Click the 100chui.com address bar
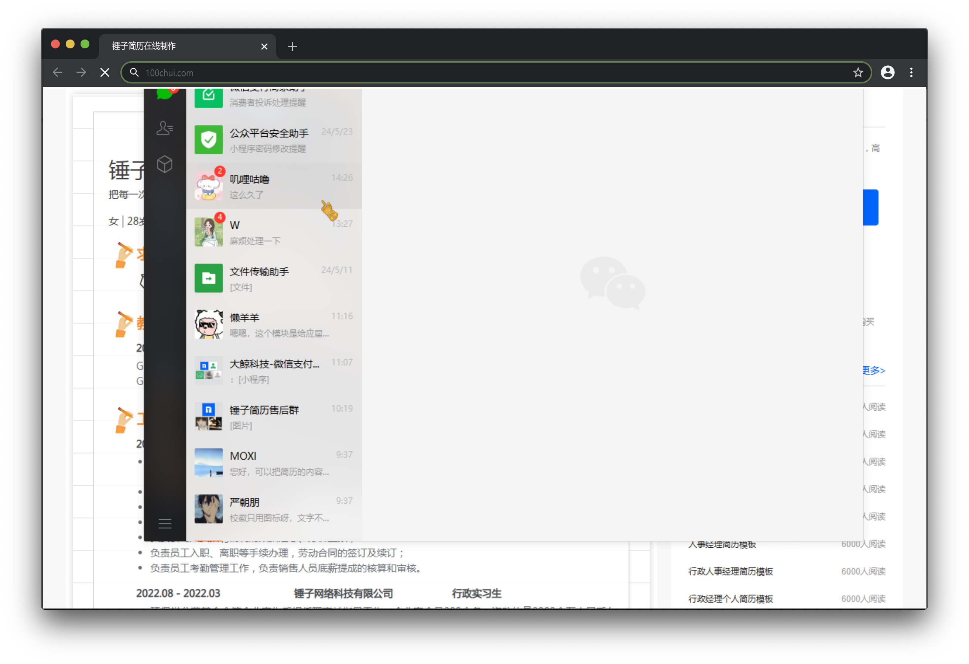Image resolution: width=969 pixels, height=664 pixels. click(496, 73)
